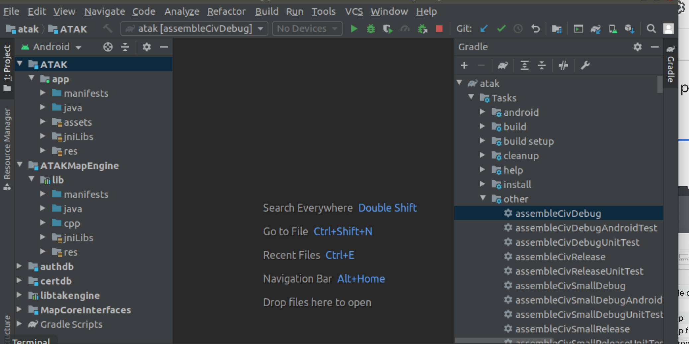689x344 pixels.
Task: Commit changes with Git green checkmark
Action: coord(501,29)
